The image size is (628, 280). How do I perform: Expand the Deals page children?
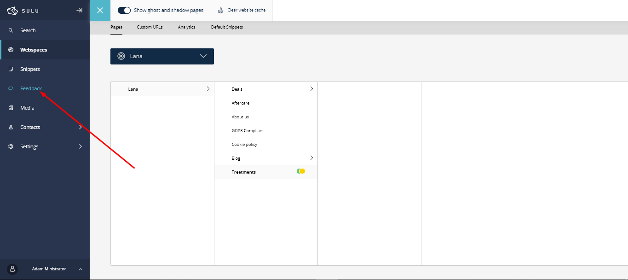pos(311,89)
